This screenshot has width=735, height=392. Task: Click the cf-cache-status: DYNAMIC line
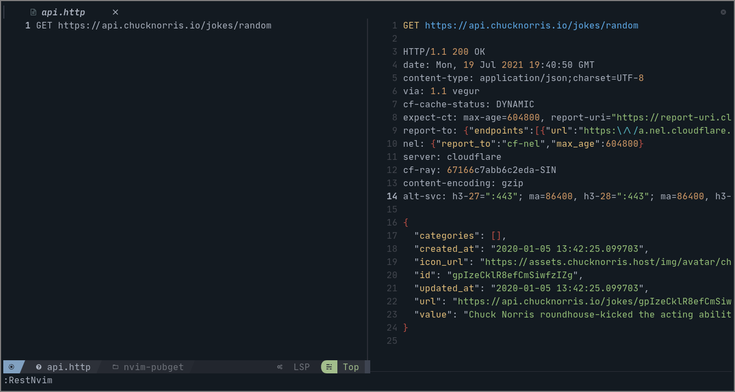pyautogui.click(x=469, y=104)
